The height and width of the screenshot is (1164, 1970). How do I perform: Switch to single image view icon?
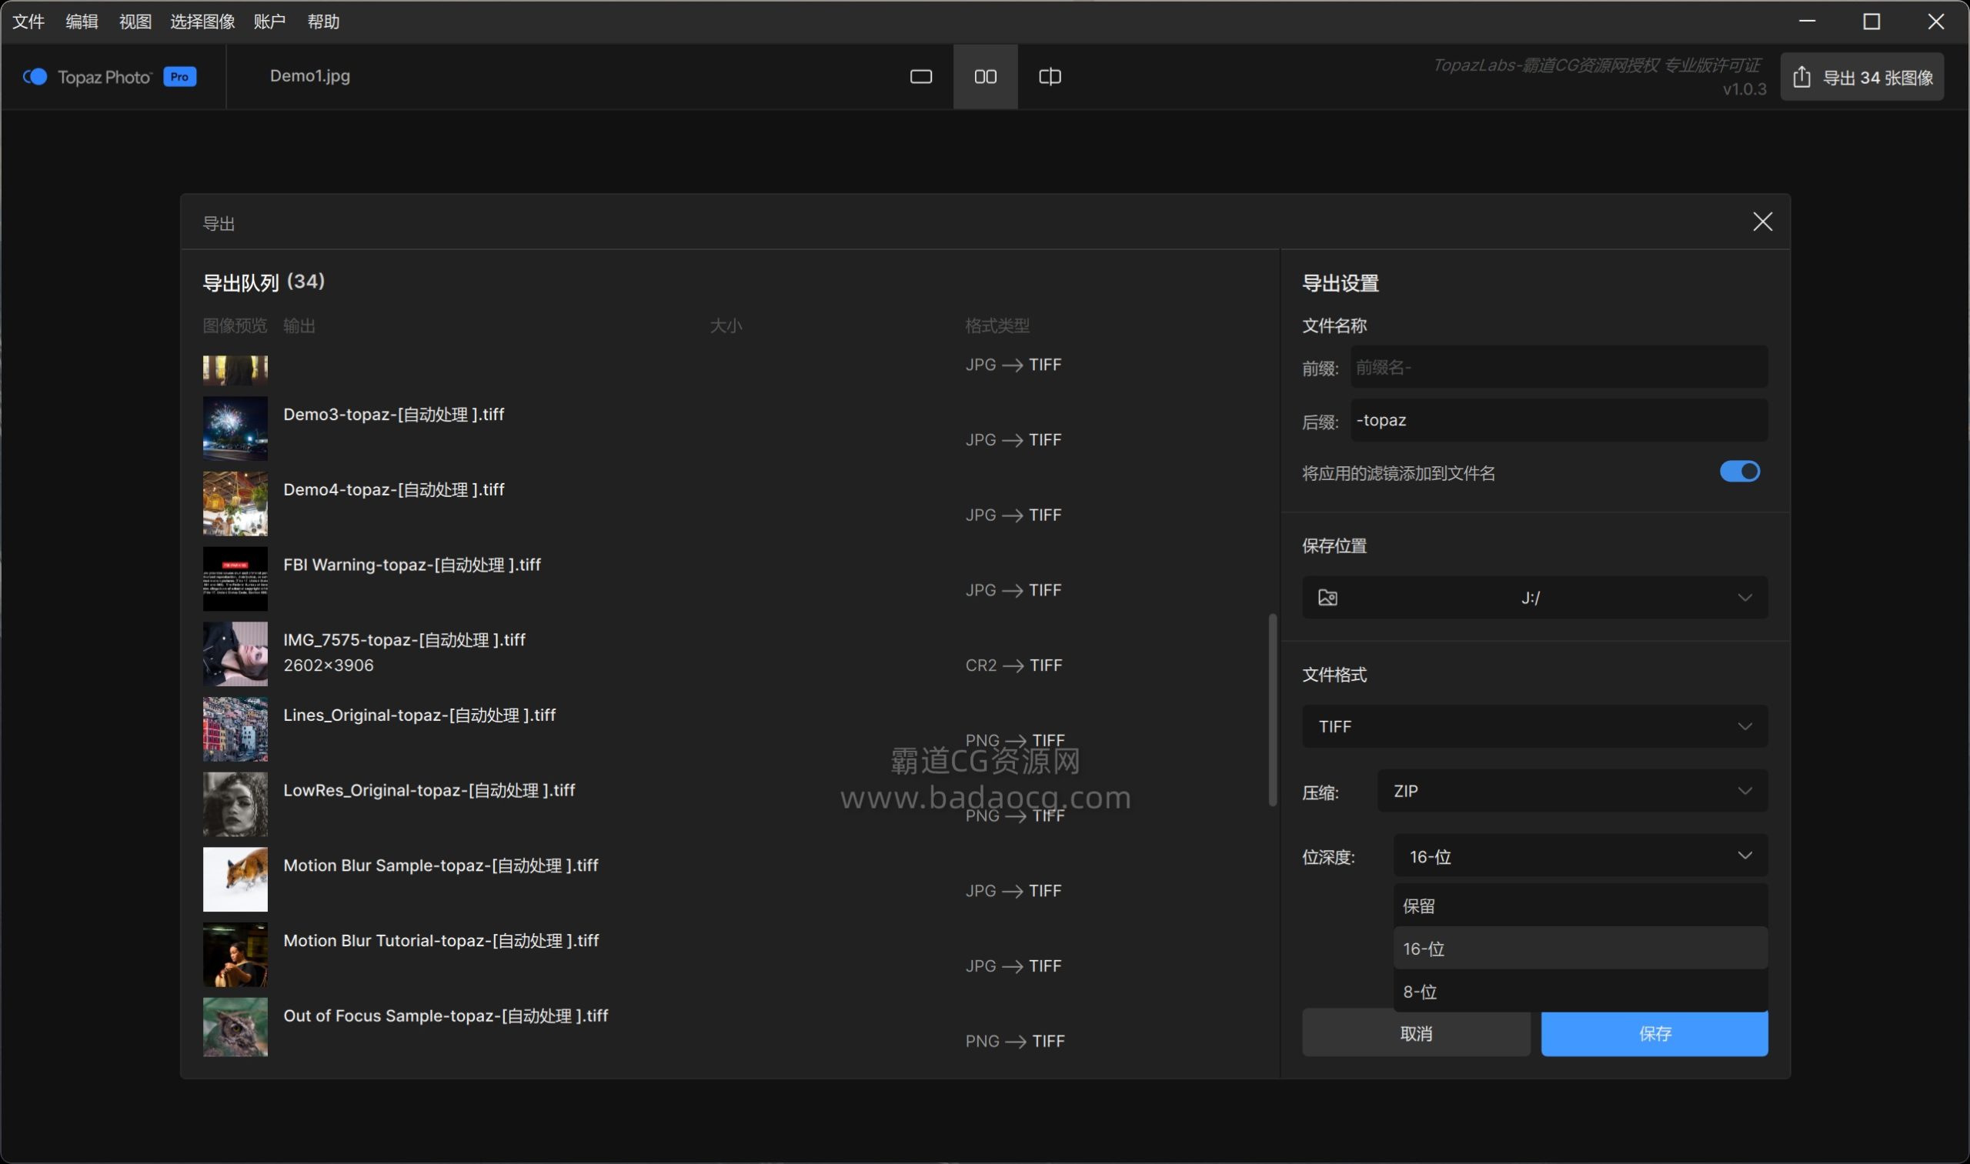click(920, 76)
